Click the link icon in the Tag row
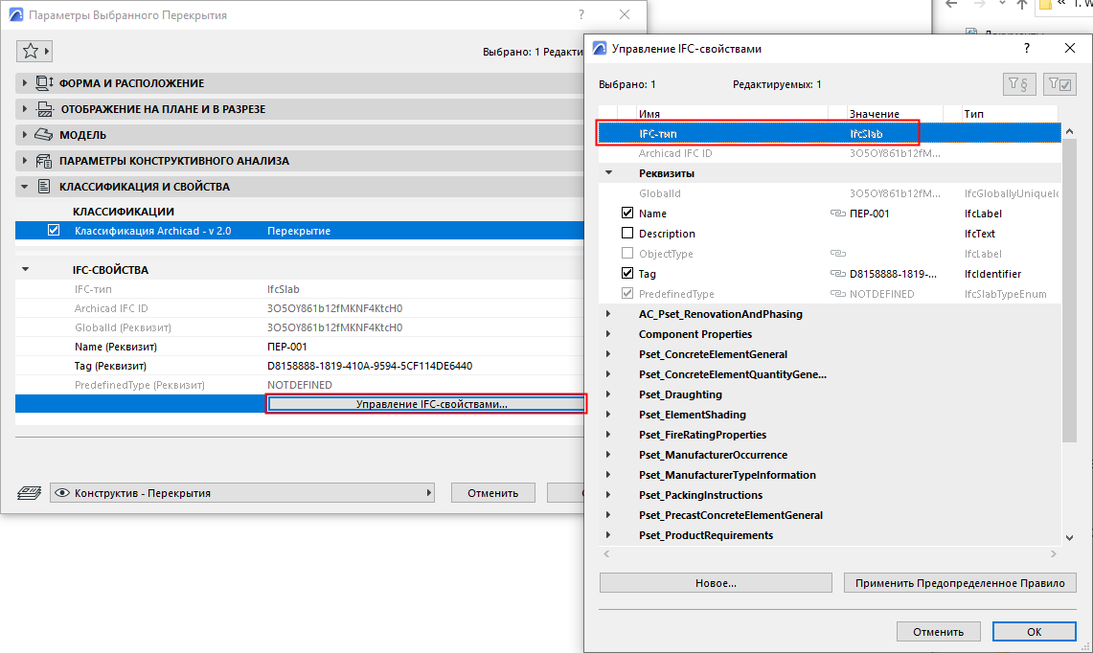 coord(838,274)
